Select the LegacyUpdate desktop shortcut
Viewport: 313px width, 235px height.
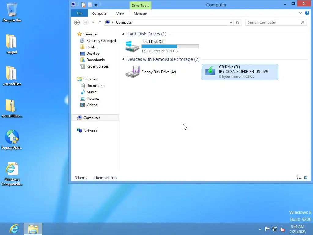[12, 140]
